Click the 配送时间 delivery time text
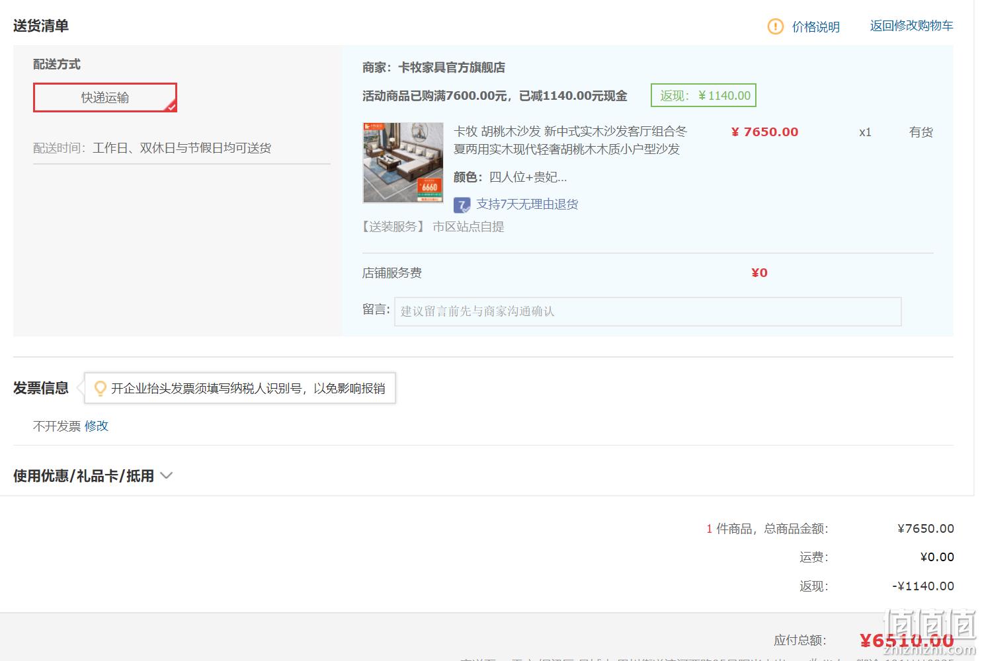 point(152,148)
